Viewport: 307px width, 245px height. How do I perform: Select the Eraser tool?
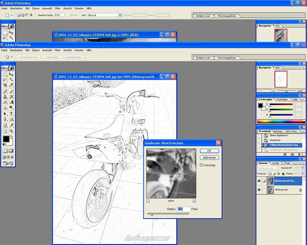(x=5, y=103)
